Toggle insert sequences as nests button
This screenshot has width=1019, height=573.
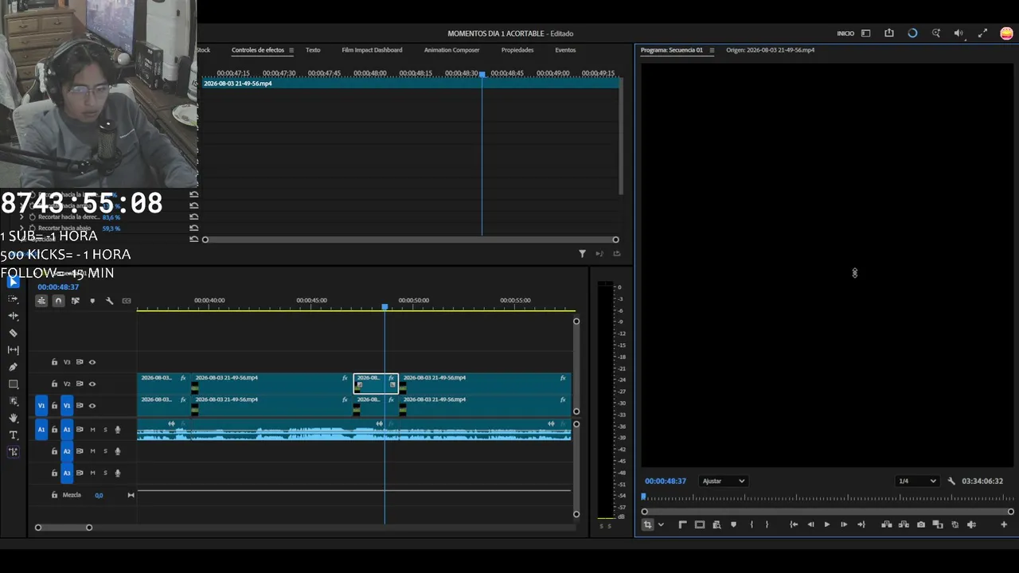pos(41,301)
